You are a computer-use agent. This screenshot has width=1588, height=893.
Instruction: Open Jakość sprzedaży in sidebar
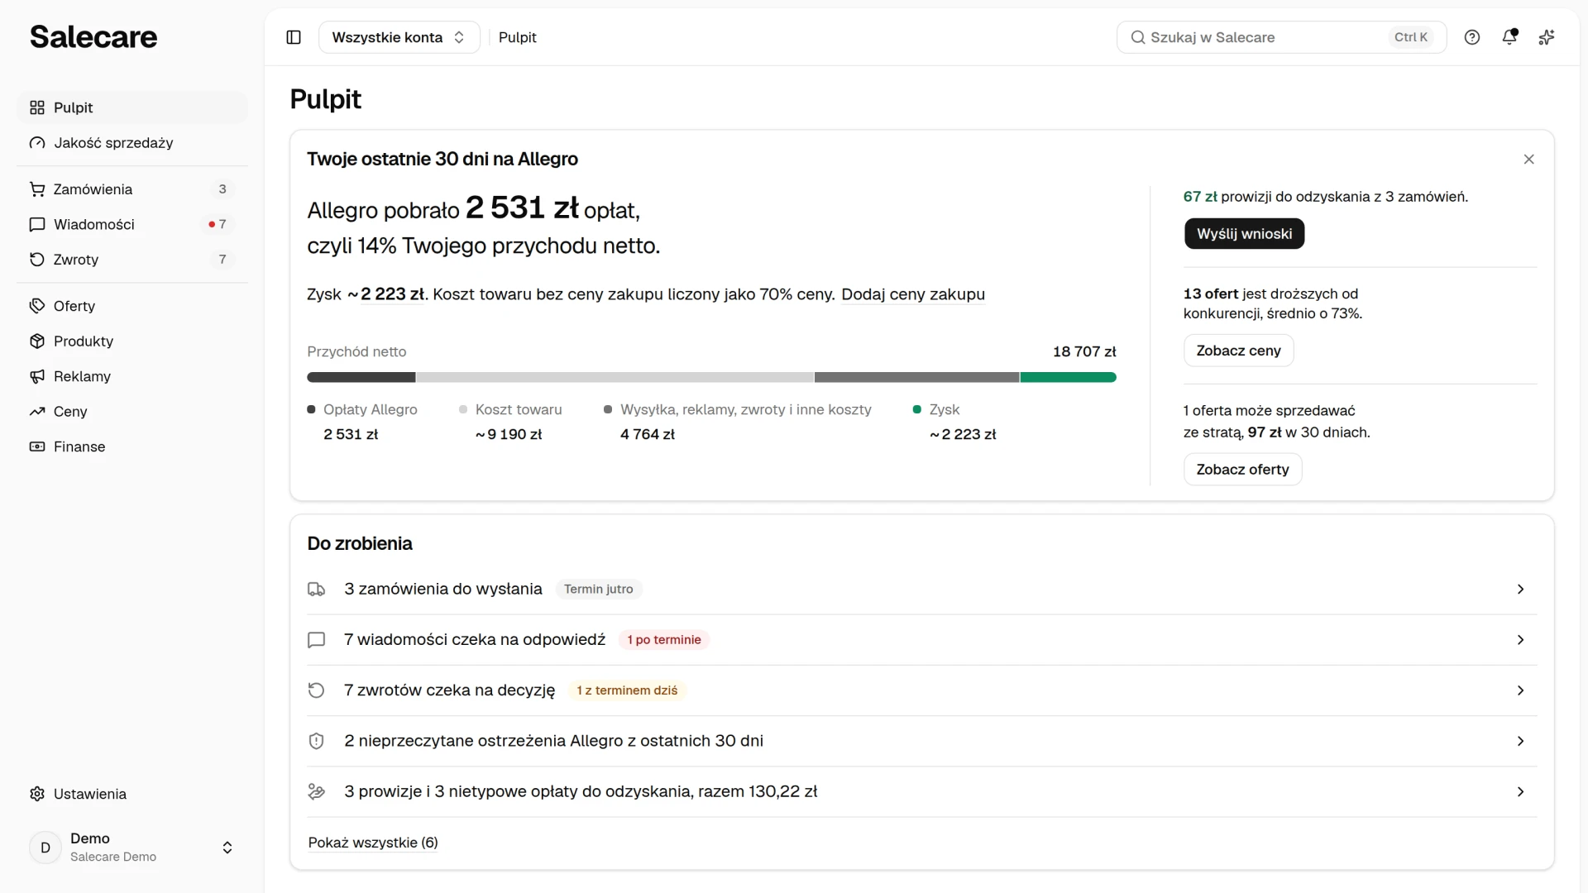[x=132, y=143]
